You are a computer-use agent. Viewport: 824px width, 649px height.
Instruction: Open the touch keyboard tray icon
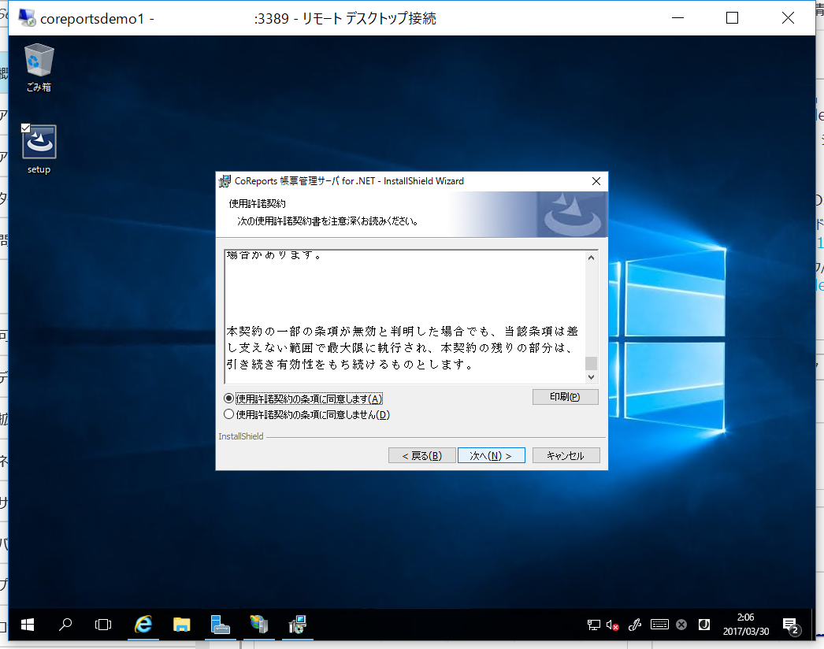click(659, 625)
